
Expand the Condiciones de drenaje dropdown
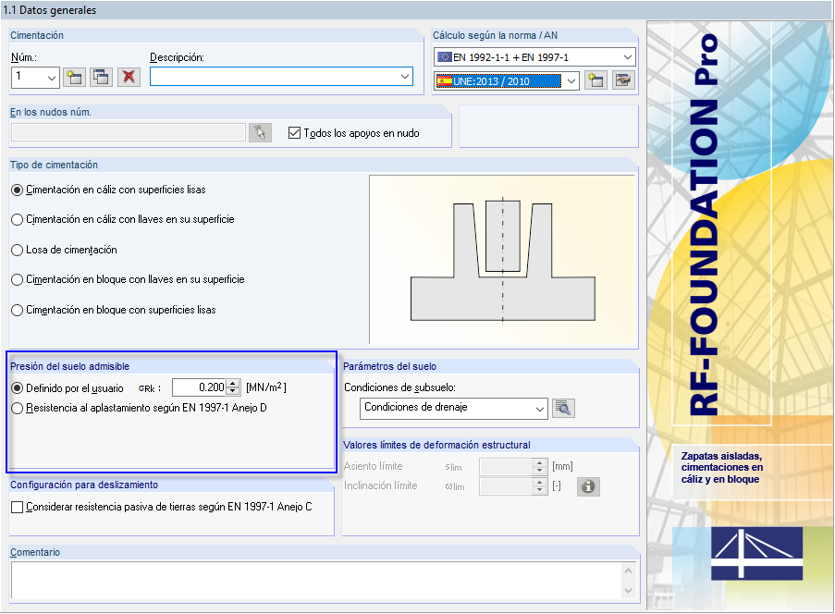(539, 409)
